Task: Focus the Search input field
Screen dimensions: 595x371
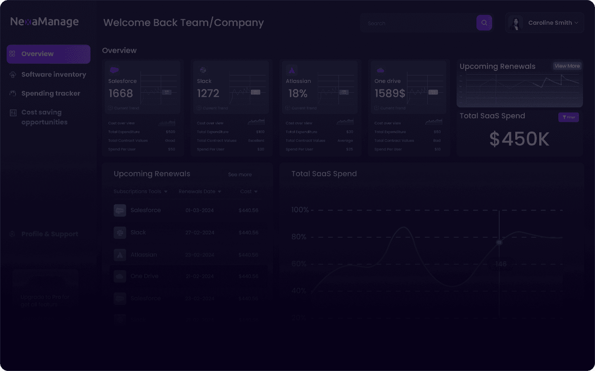Action: click(x=418, y=23)
